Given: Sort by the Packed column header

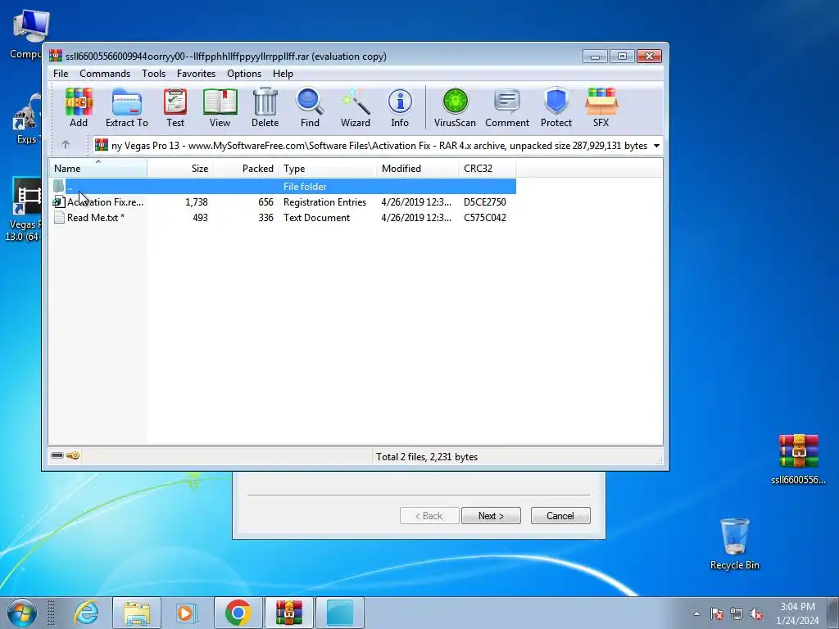Looking at the screenshot, I should pos(246,169).
